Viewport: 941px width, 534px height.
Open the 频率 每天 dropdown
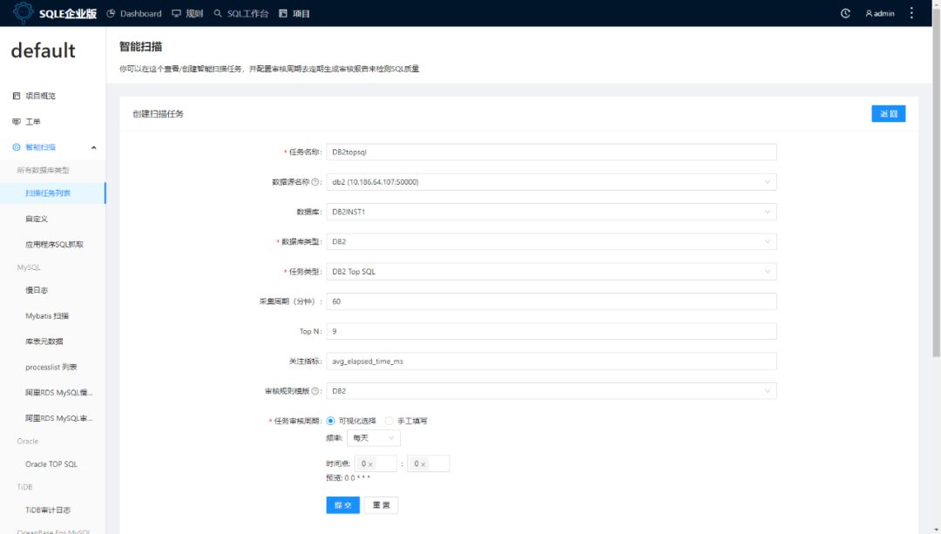pos(373,438)
